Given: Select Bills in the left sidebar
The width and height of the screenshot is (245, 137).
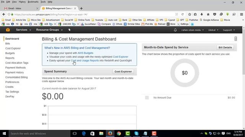Looking at the screenshot, I should 8,43.
